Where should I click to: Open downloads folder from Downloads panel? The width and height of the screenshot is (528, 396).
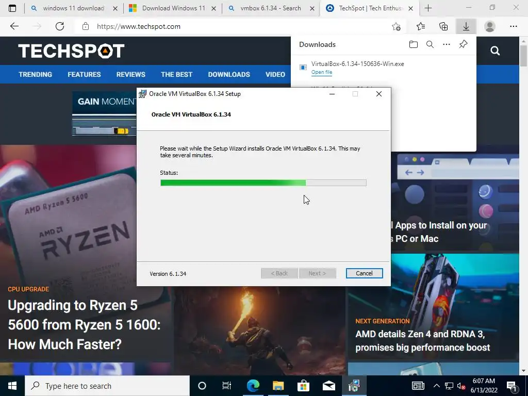(x=413, y=44)
